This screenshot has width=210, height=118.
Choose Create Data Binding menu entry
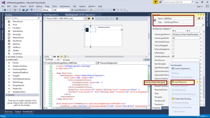point(183,99)
